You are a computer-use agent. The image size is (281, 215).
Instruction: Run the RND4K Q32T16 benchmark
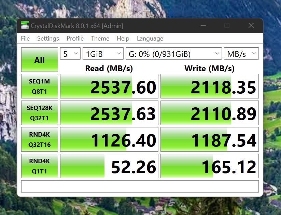[39, 139]
